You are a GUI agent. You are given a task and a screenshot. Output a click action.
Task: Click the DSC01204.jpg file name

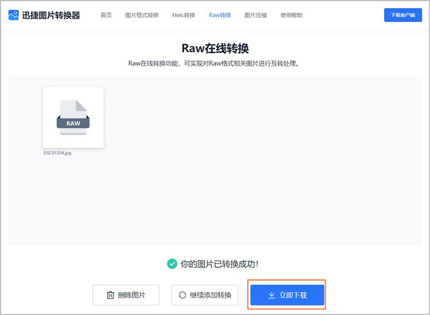[x=57, y=153]
